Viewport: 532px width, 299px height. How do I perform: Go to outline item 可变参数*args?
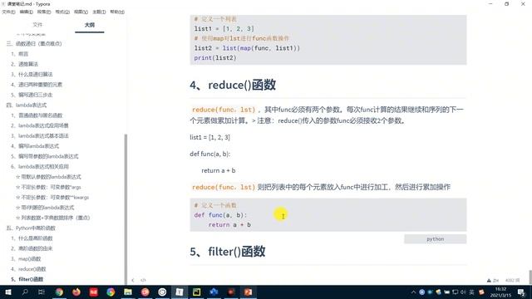[48, 187]
